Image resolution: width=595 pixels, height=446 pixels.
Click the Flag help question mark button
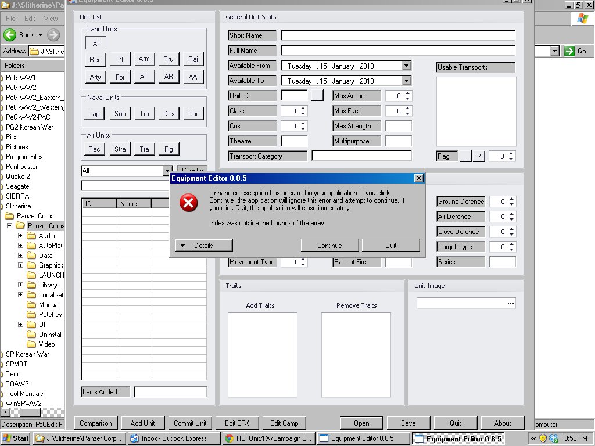point(479,156)
